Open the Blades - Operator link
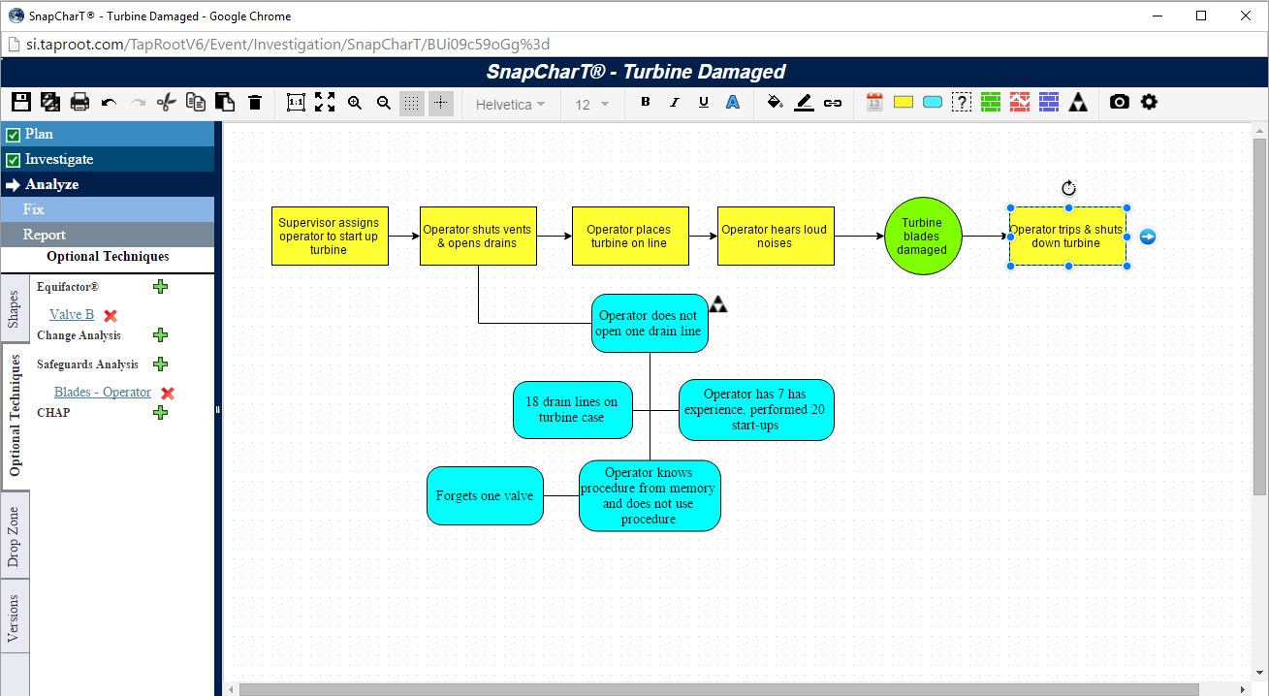This screenshot has height=696, width=1269. (102, 393)
